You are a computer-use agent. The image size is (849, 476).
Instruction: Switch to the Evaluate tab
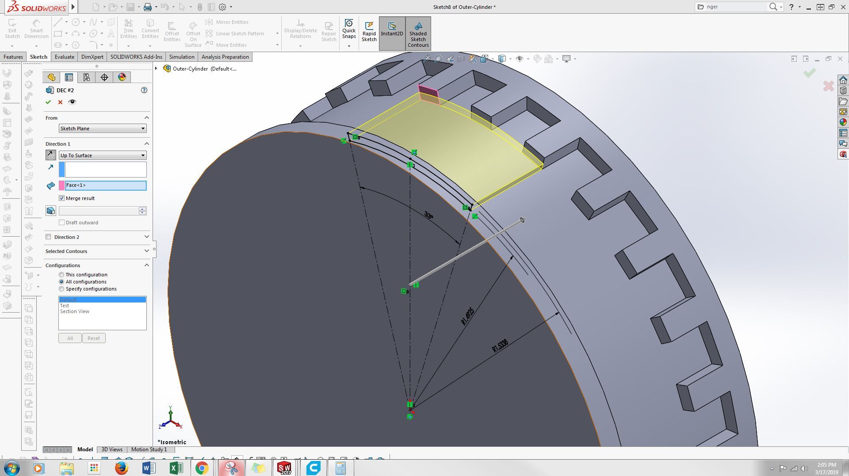coord(65,57)
